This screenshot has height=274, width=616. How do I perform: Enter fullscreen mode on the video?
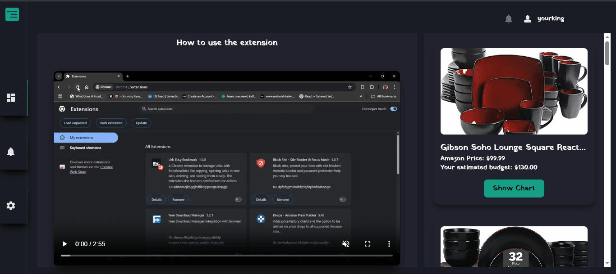pyautogui.click(x=368, y=244)
